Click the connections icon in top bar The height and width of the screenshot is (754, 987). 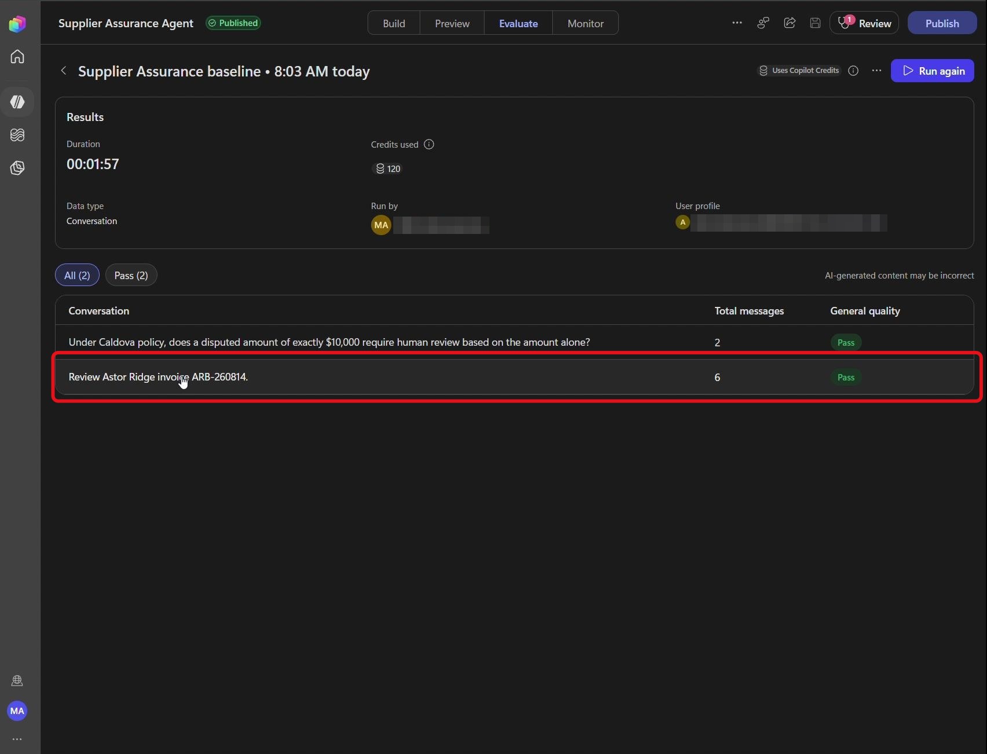763,23
